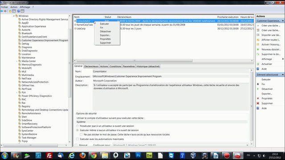Collapse the 'Élément sélectionné' actions section

tap(283, 75)
